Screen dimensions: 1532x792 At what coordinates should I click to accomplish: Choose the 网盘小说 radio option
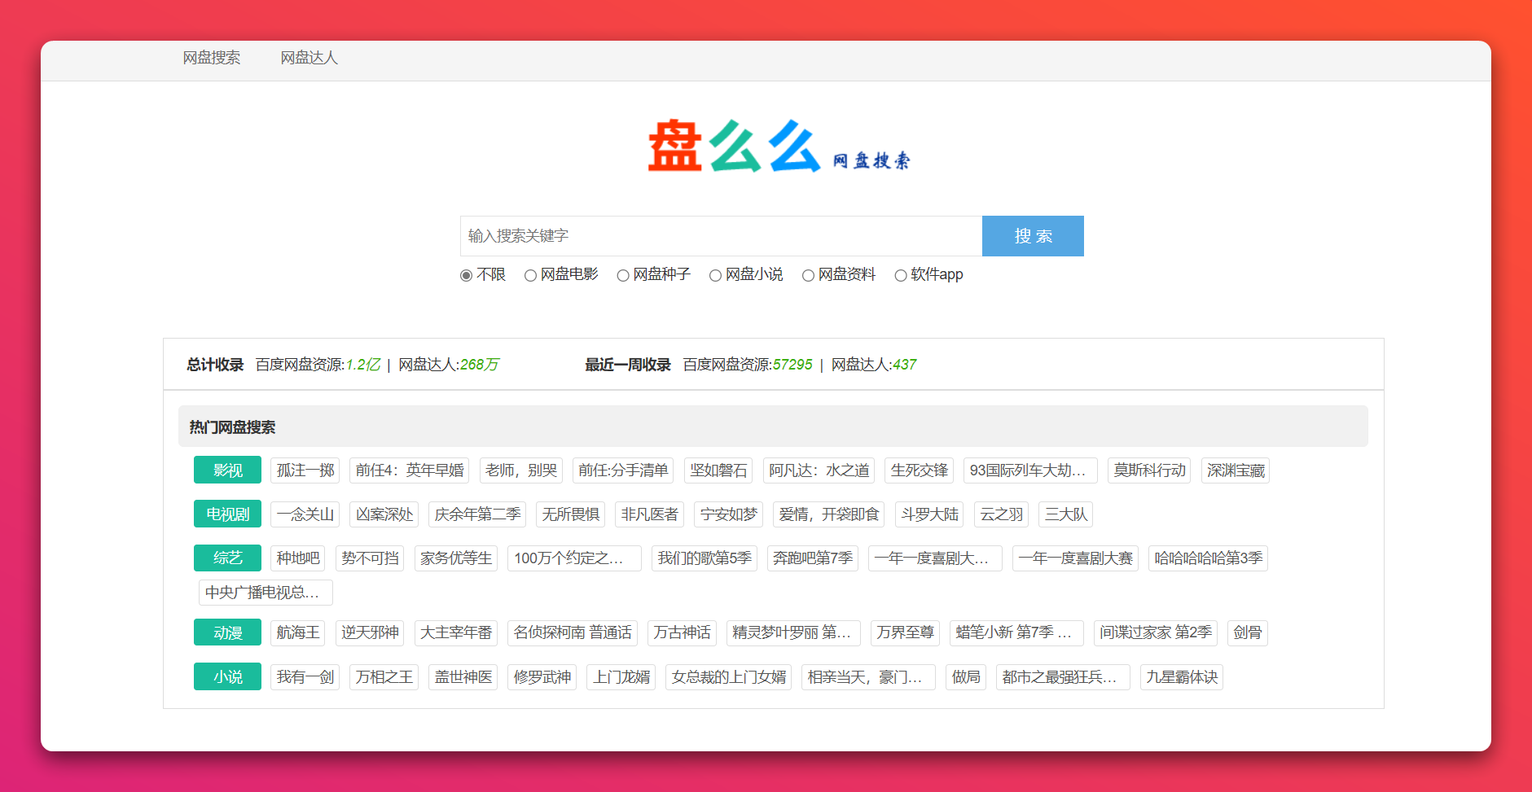click(x=715, y=275)
